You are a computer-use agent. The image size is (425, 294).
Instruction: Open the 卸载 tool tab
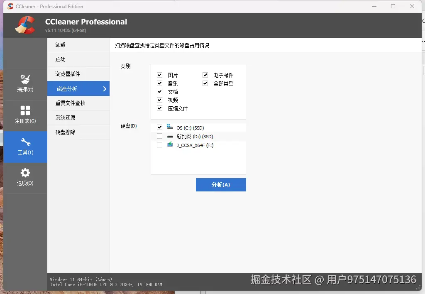pos(78,45)
